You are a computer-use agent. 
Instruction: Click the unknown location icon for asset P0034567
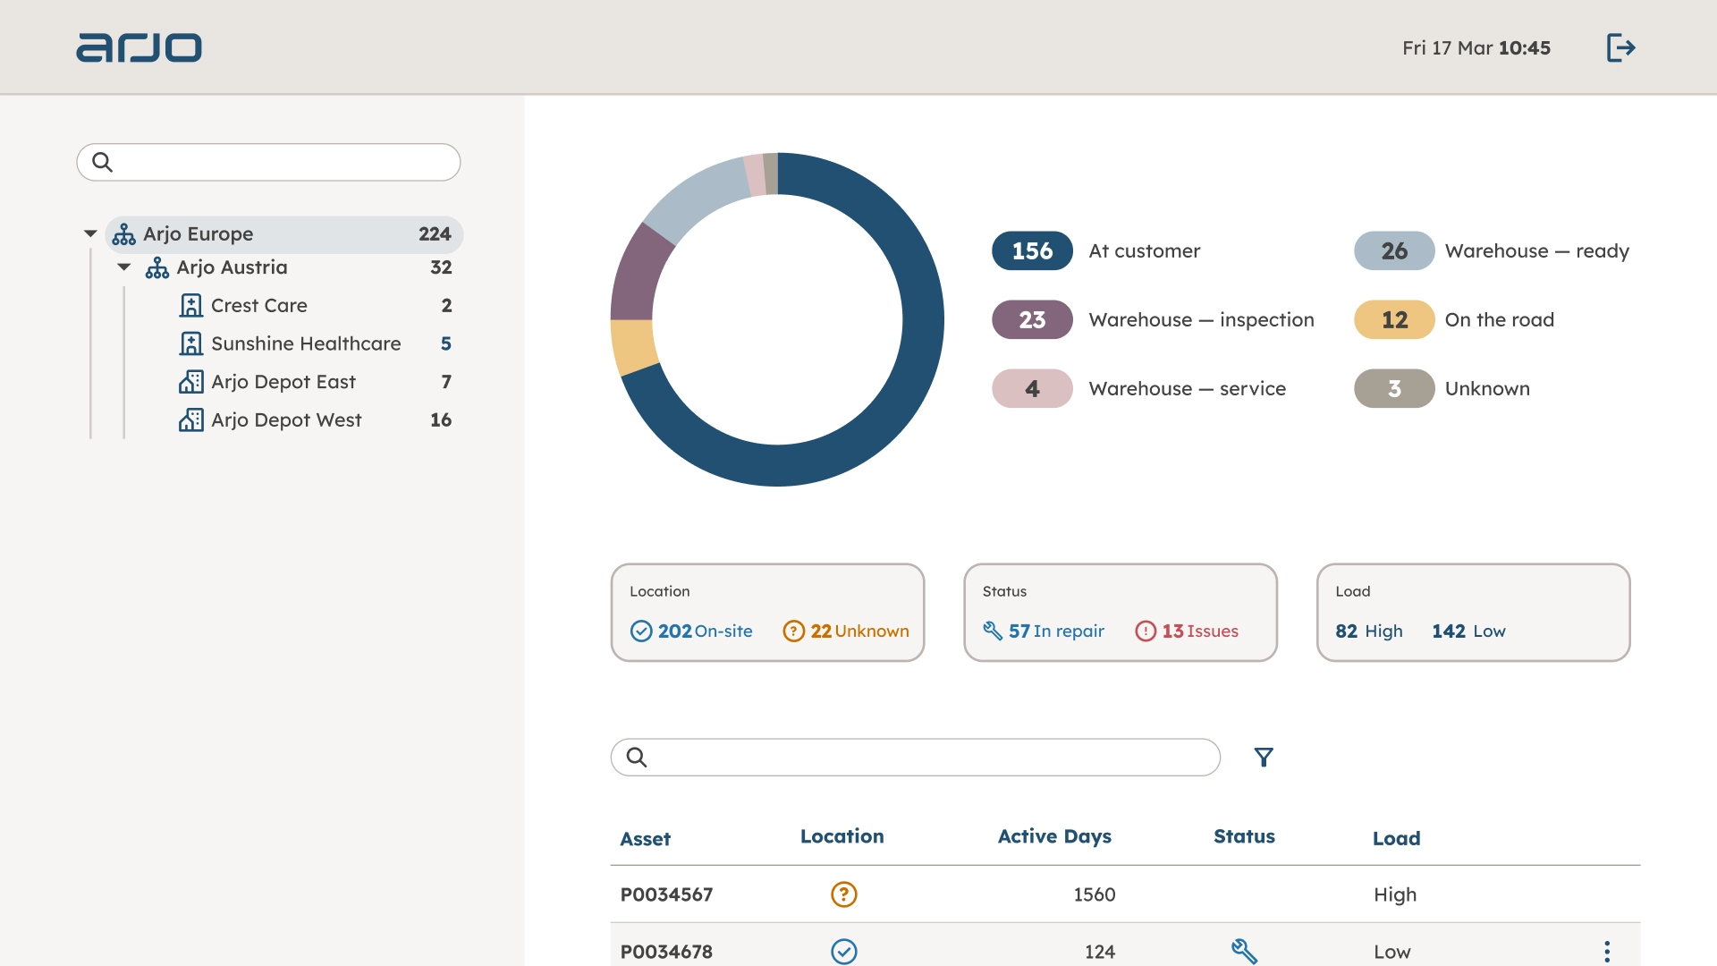843,894
